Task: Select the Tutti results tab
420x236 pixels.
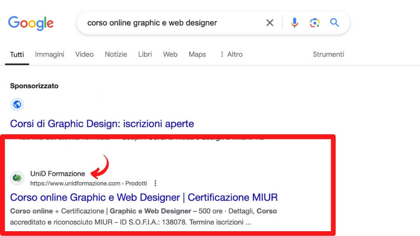Action: pos(17,55)
